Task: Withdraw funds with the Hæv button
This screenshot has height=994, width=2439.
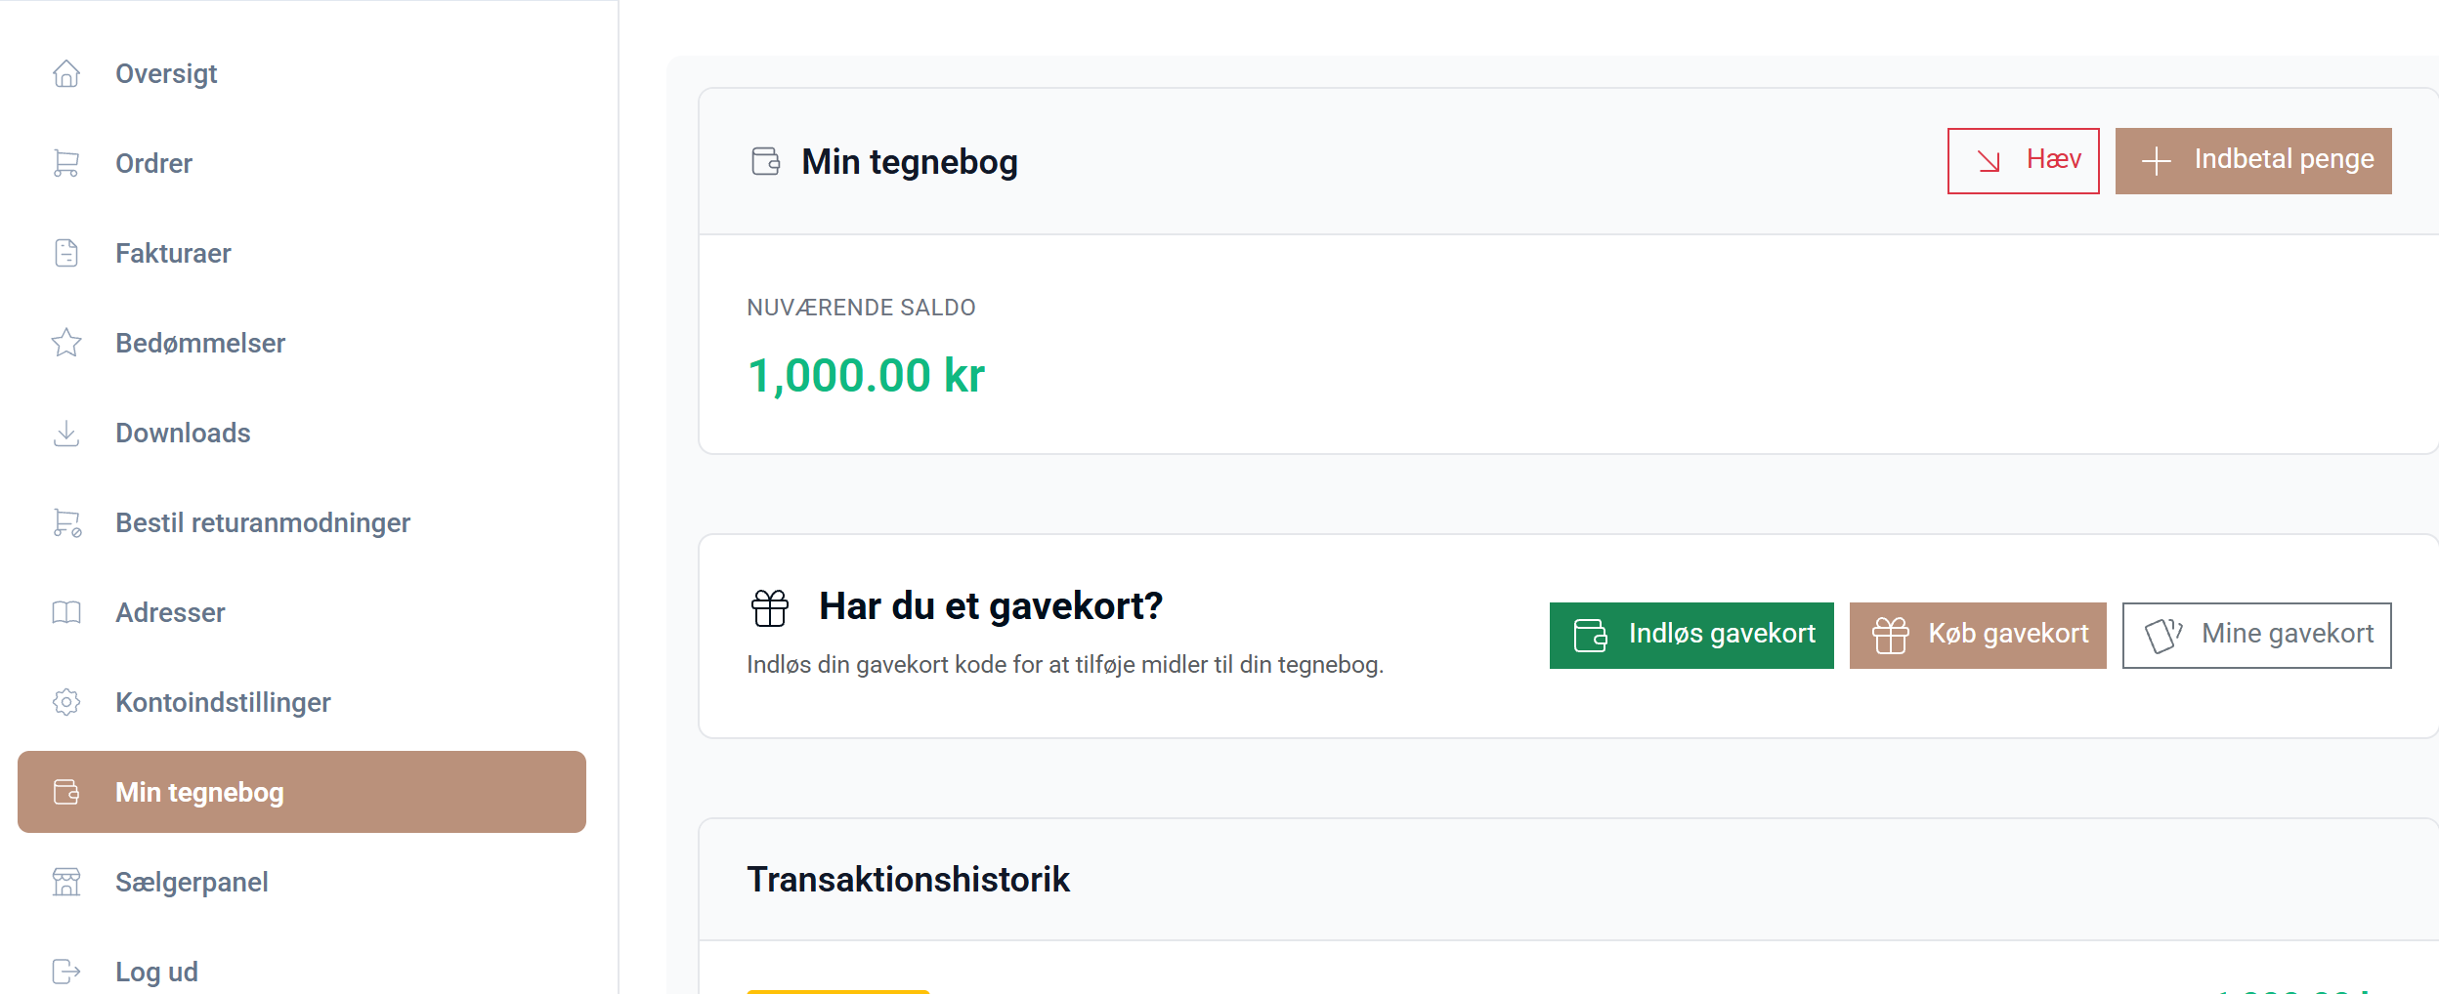Action: [x=2023, y=161]
